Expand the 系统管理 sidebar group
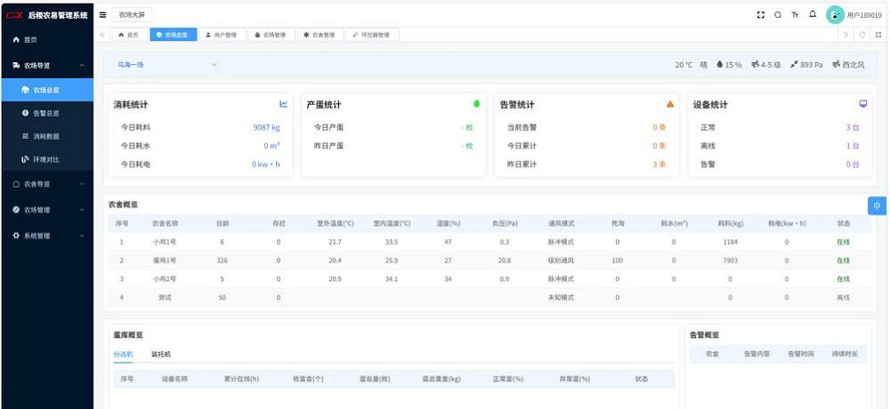Image resolution: width=890 pixels, height=409 pixels. [x=46, y=236]
